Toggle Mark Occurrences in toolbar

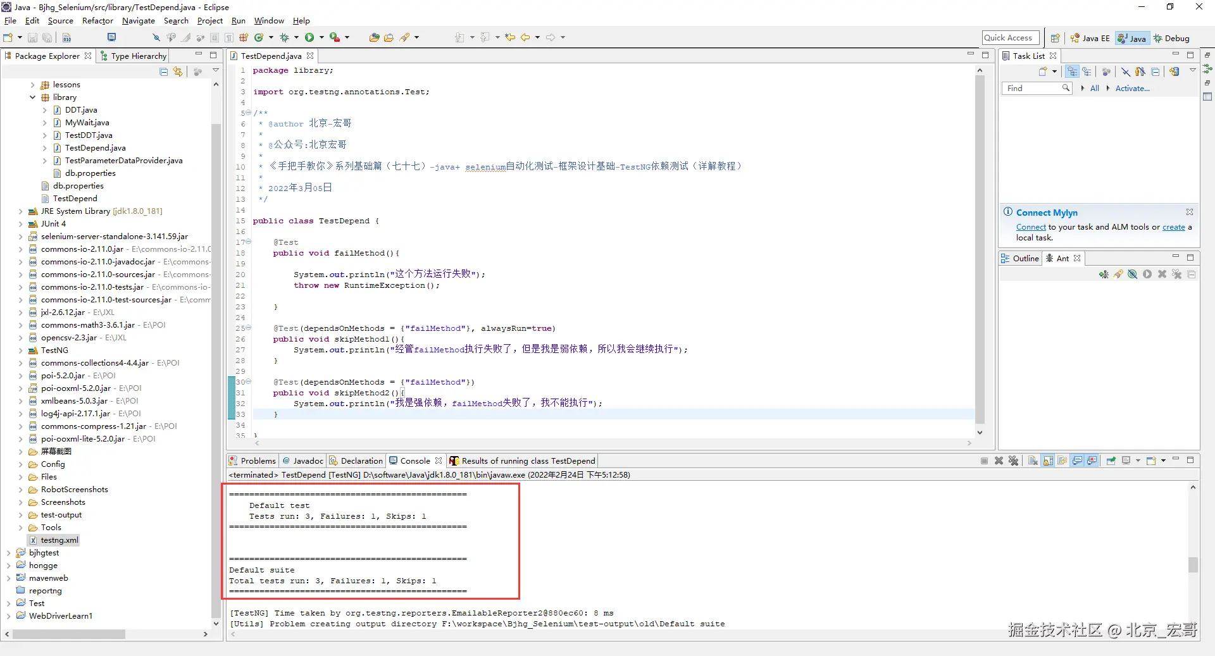point(186,37)
